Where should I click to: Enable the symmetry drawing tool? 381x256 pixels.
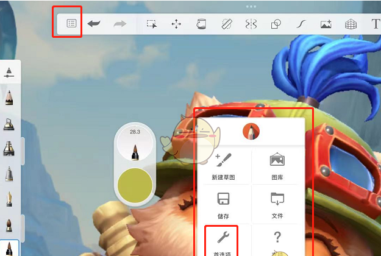point(251,24)
